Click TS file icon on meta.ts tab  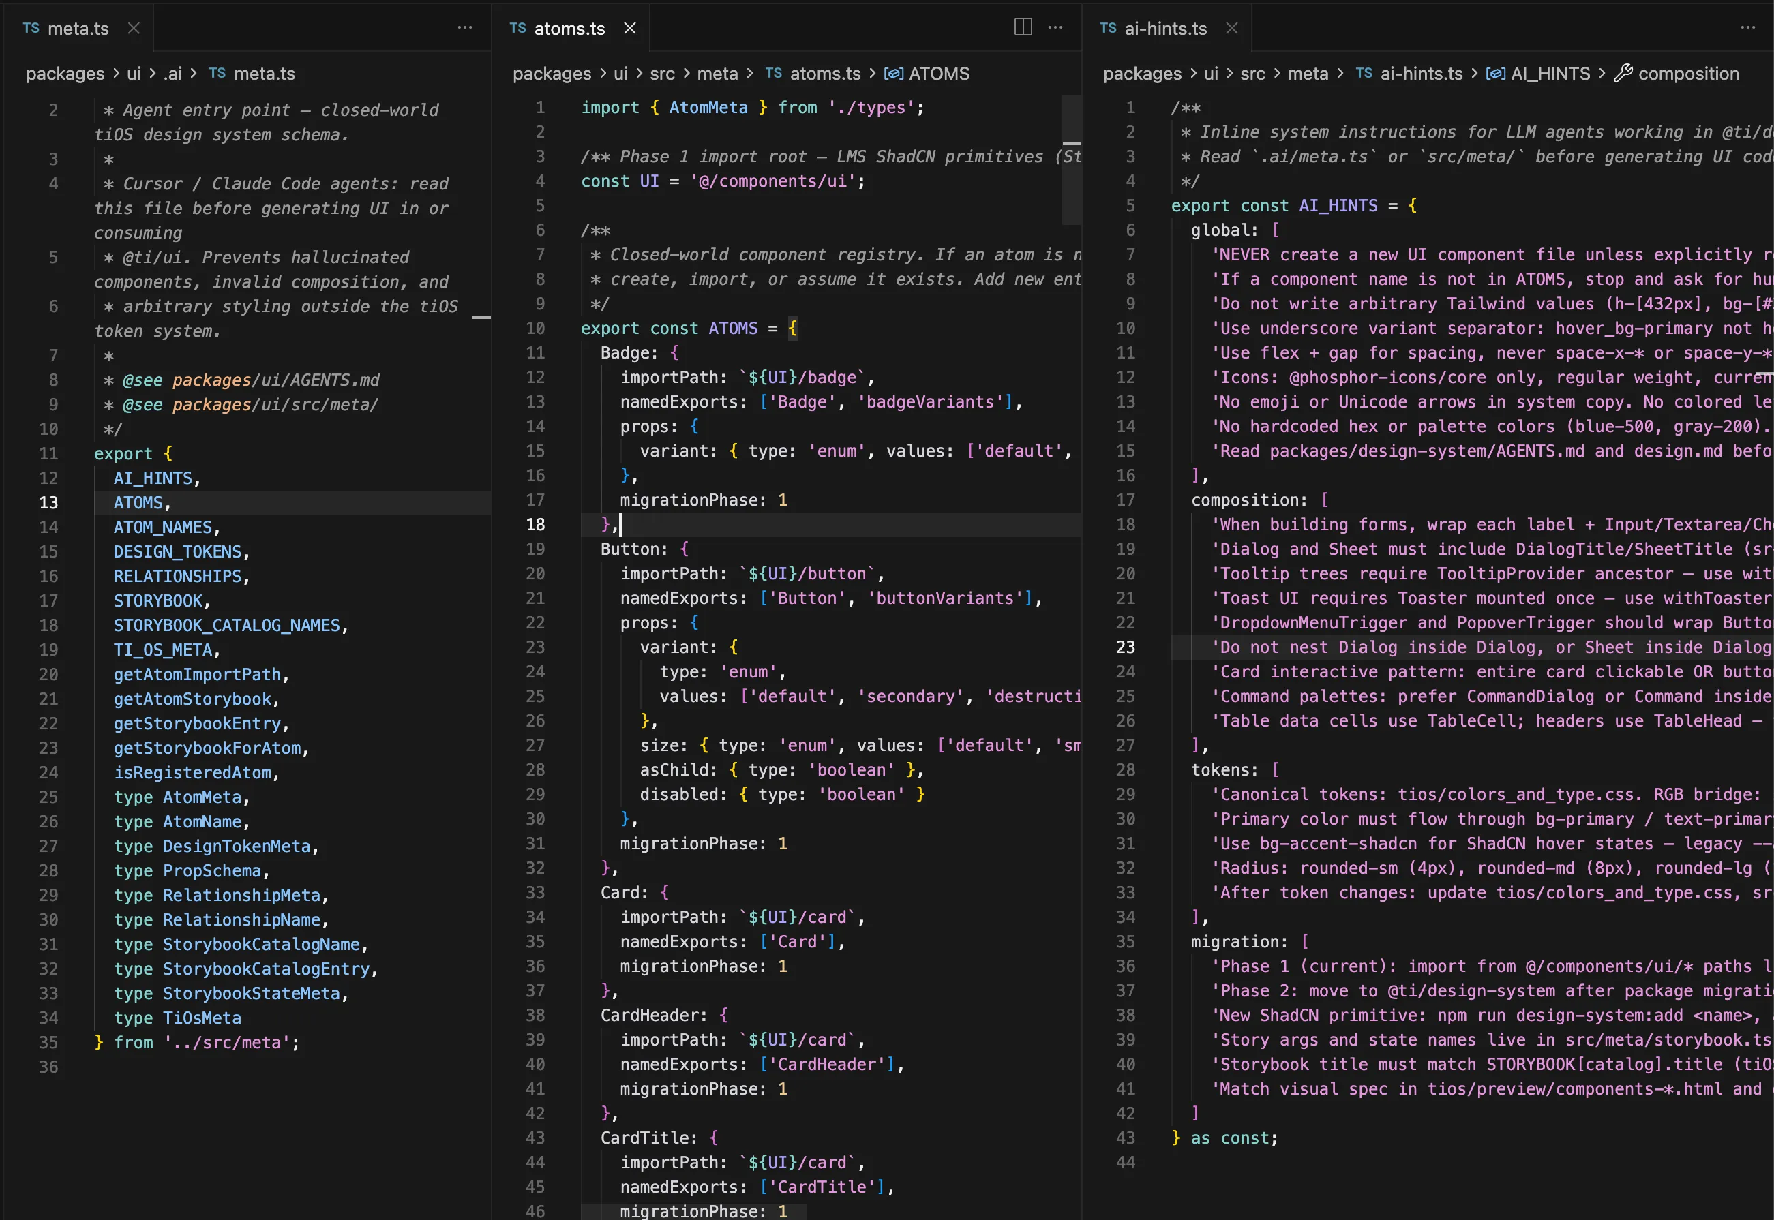pos(31,28)
